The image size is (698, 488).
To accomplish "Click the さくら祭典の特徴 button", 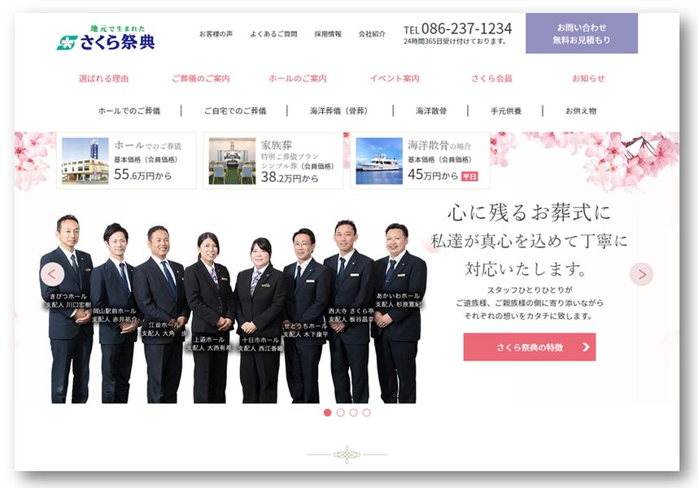I will point(529,347).
